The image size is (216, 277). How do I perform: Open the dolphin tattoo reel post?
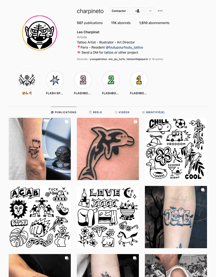[x=108, y=149]
